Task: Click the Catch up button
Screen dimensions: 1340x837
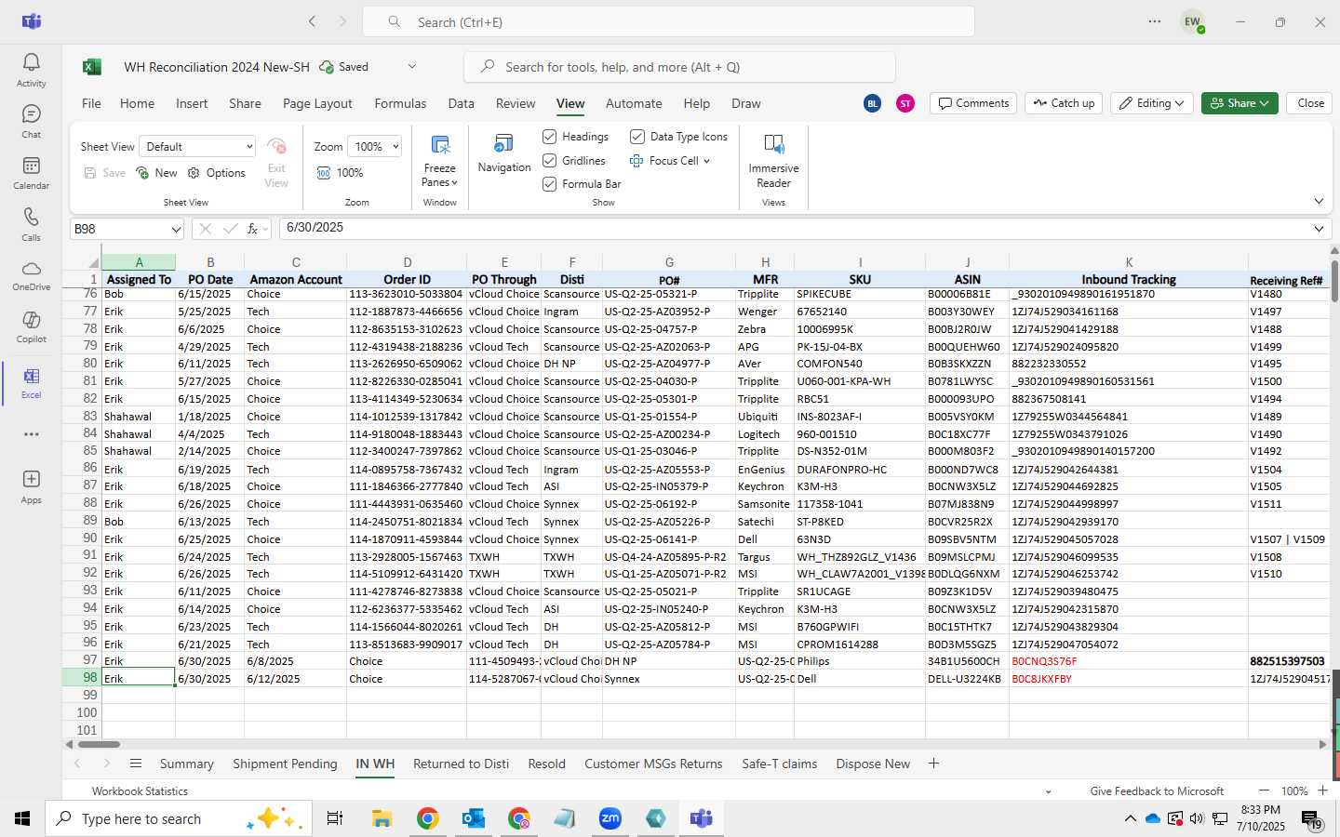Action: 1064,103
